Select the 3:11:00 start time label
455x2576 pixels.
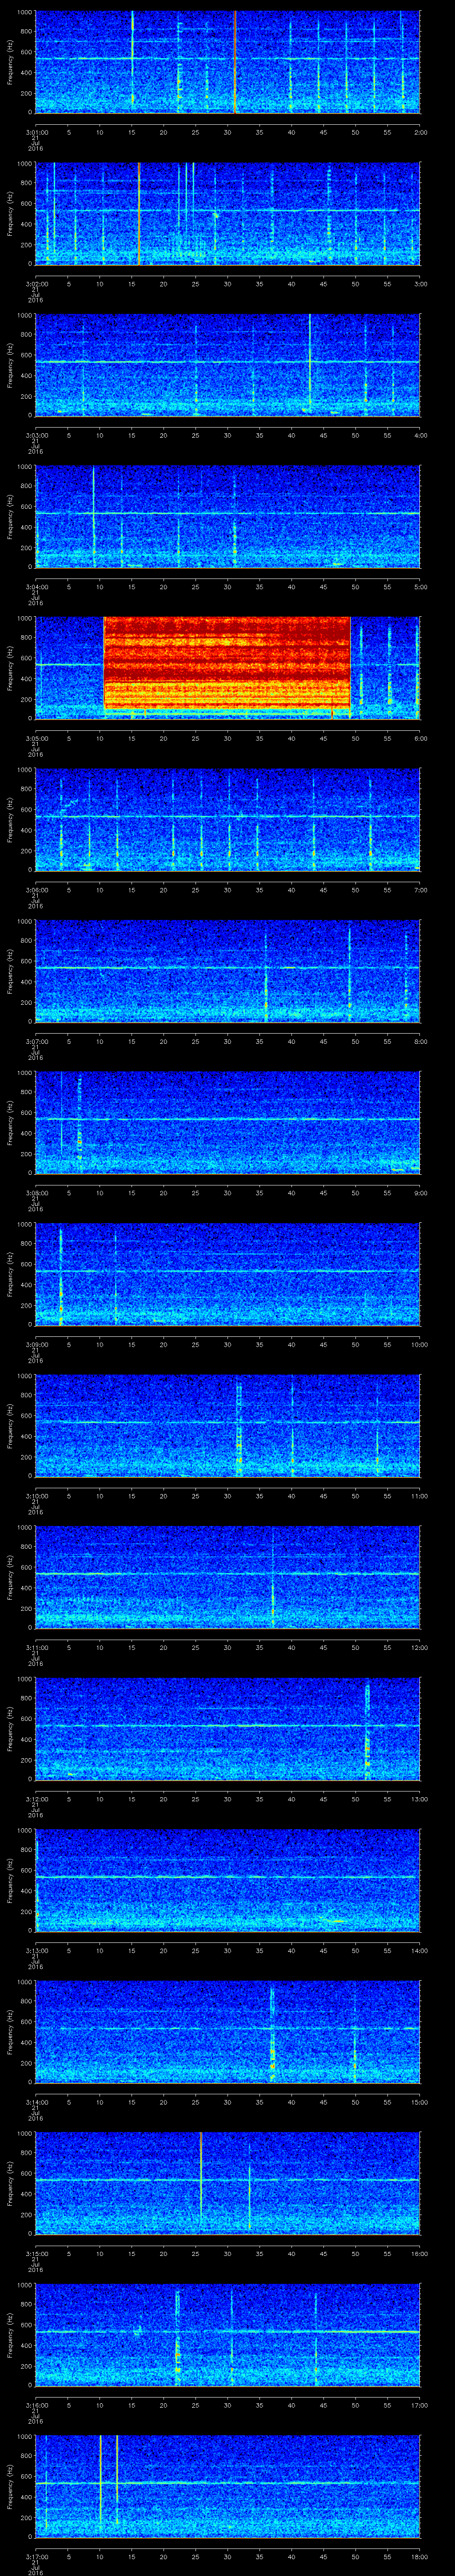(36, 1648)
